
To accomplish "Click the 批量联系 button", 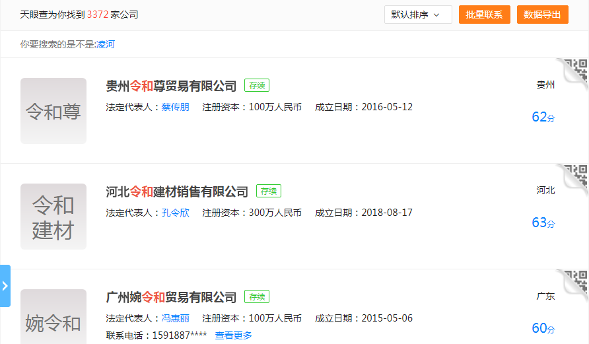I will 484,15.
